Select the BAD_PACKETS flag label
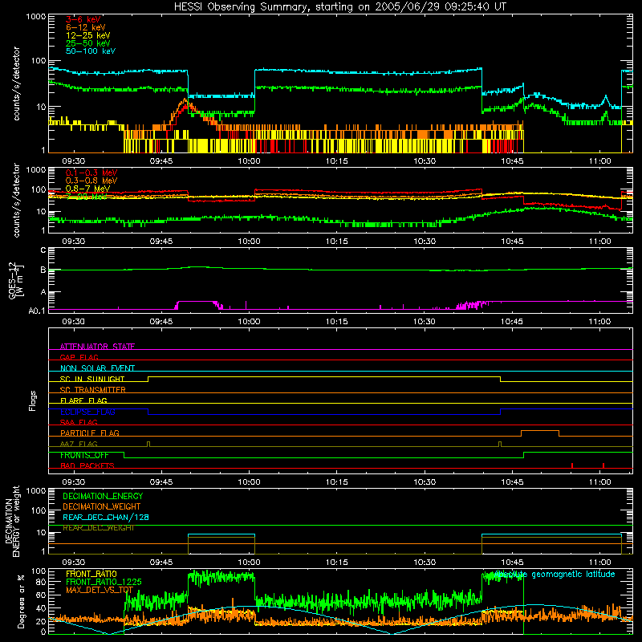 (87, 465)
